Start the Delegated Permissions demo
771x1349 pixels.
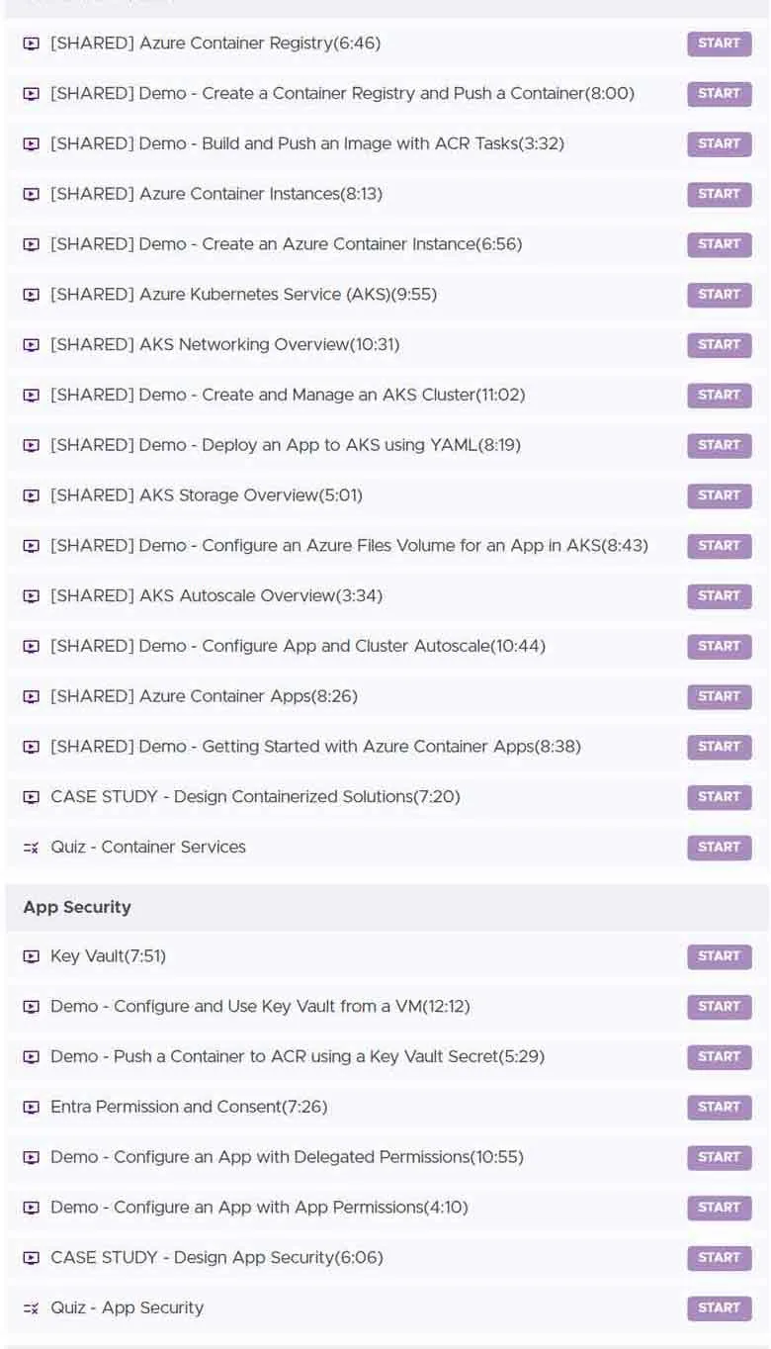[720, 1157]
